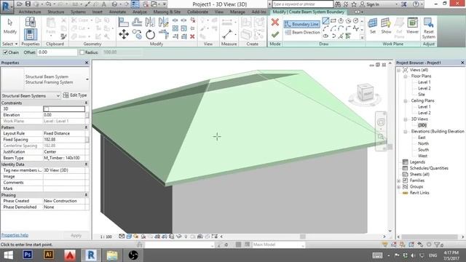Select the Move tool
The image size is (466, 262).
point(124,34)
